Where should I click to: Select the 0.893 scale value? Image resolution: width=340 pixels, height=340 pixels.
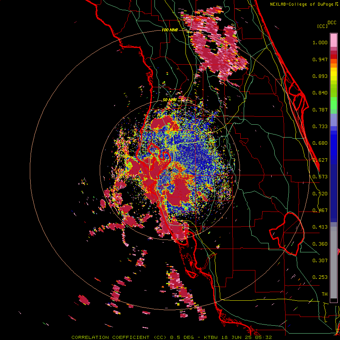click(x=320, y=76)
